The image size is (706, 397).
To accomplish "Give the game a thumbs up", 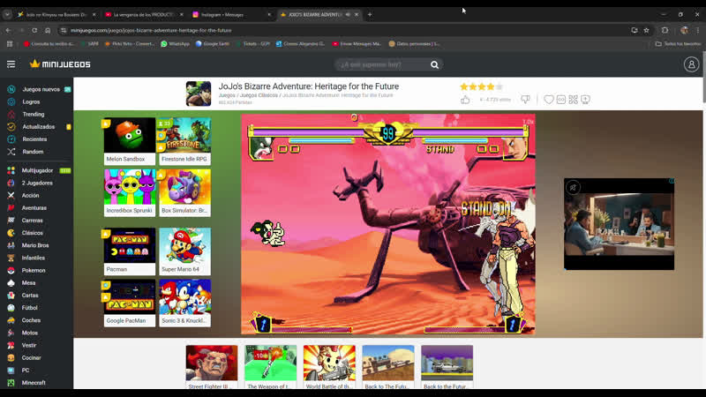I will pos(465,100).
